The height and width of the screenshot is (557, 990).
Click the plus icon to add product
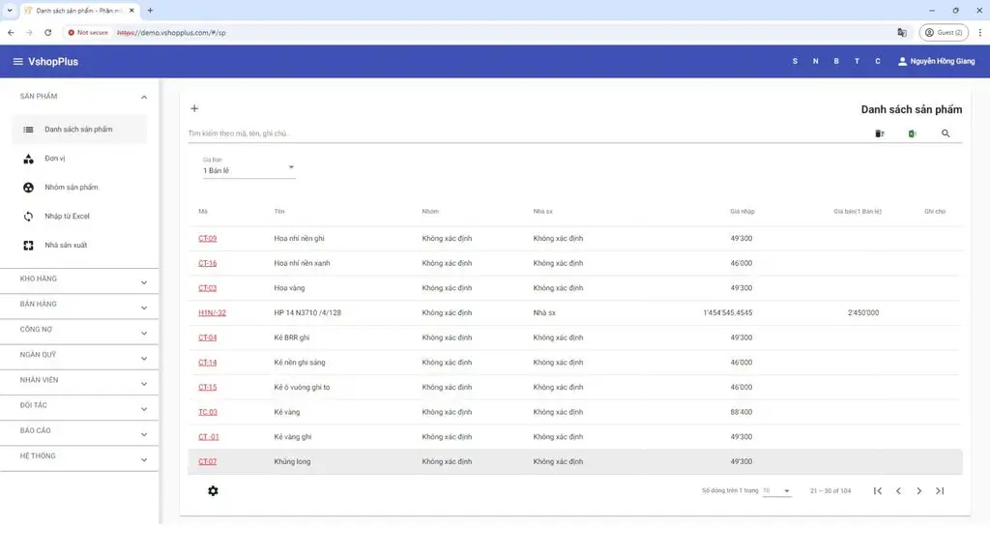[194, 108]
